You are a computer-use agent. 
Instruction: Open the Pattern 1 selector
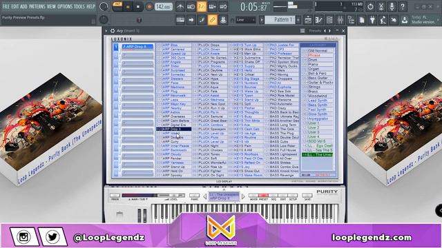(x=280, y=20)
